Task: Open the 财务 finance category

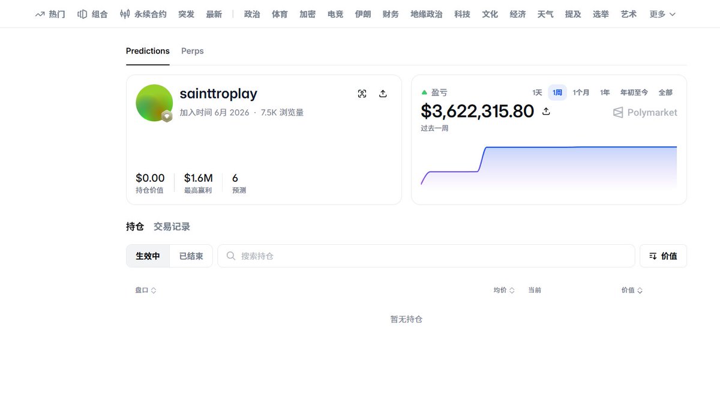Action: pos(391,14)
